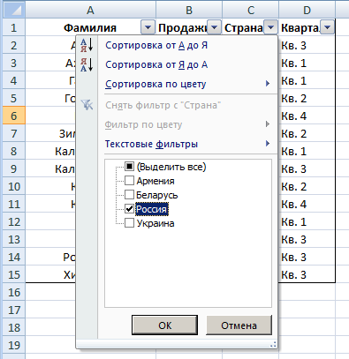Select row 1 header

coord(14,27)
